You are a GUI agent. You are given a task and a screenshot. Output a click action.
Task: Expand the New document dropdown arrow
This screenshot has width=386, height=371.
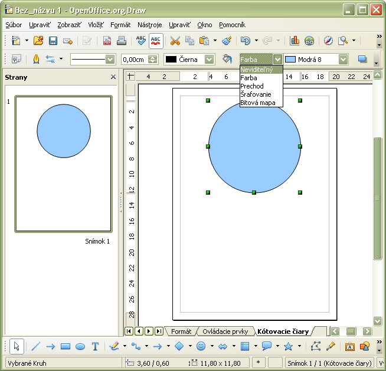27,41
